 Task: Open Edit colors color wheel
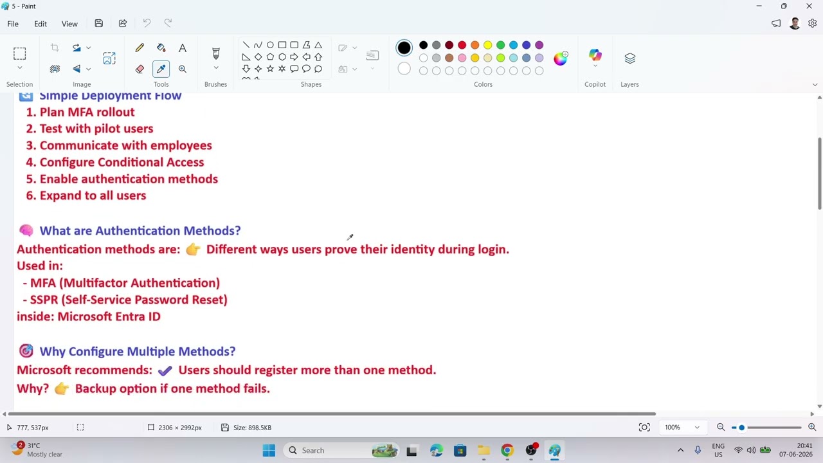pyautogui.click(x=561, y=58)
